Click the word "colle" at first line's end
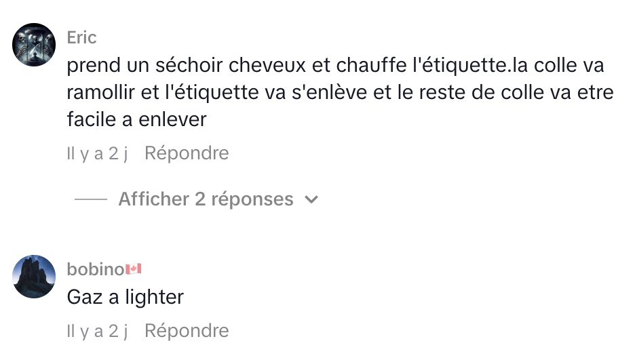This screenshot has width=635, height=358. (553, 66)
